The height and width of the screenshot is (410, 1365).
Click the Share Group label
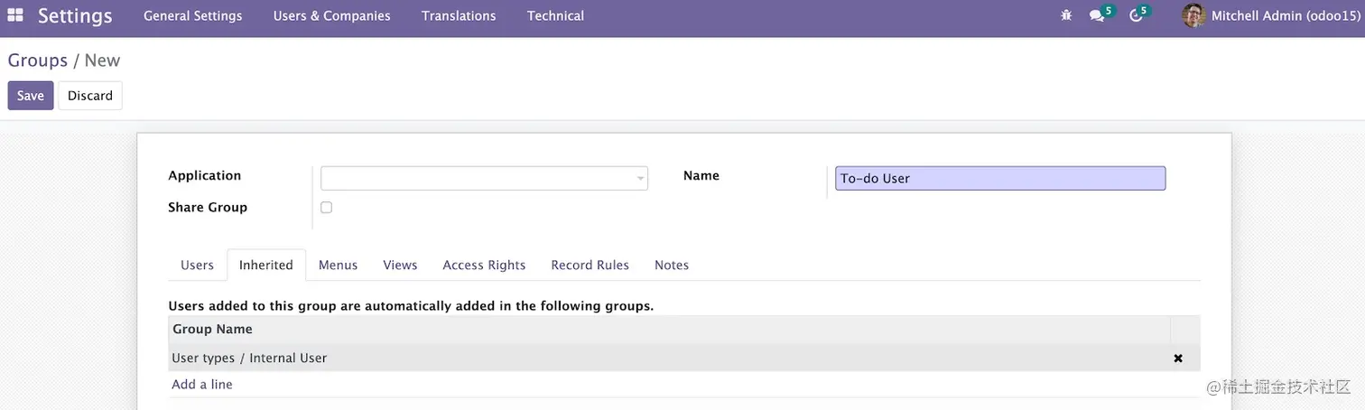[x=208, y=208]
